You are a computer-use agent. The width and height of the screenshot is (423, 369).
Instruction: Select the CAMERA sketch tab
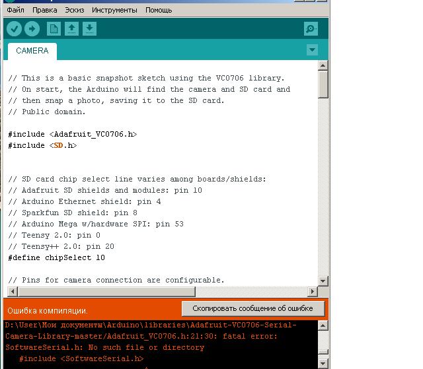pyautogui.click(x=32, y=51)
